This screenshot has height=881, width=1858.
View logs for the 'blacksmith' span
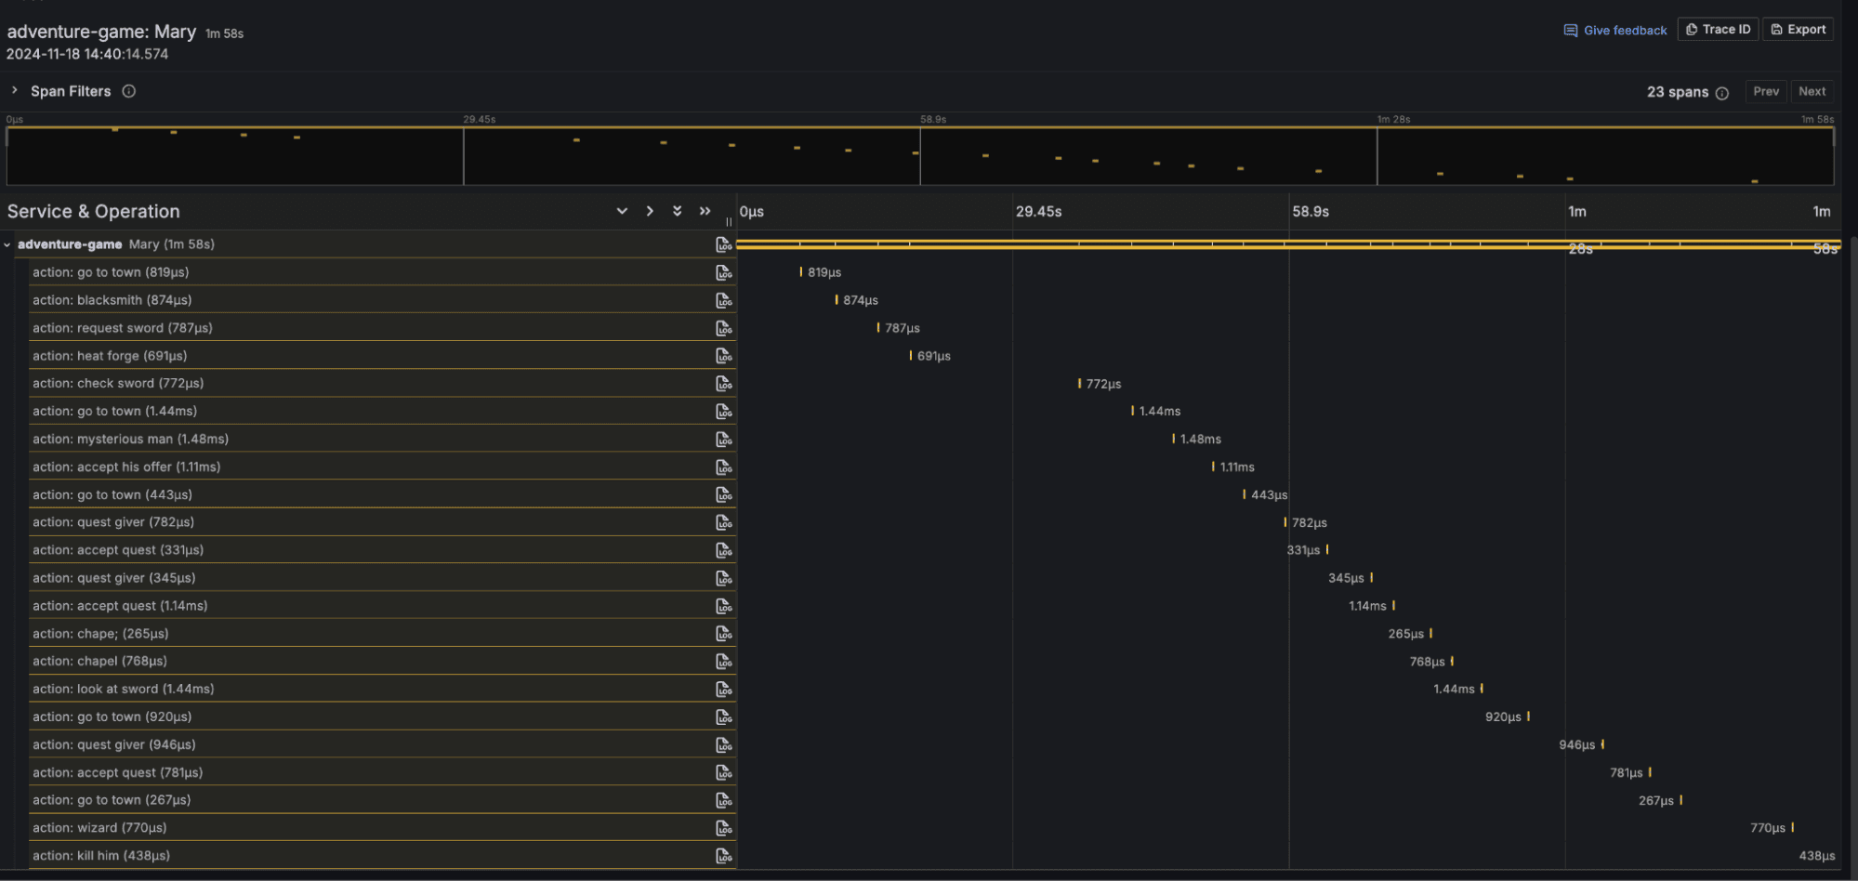724,299
